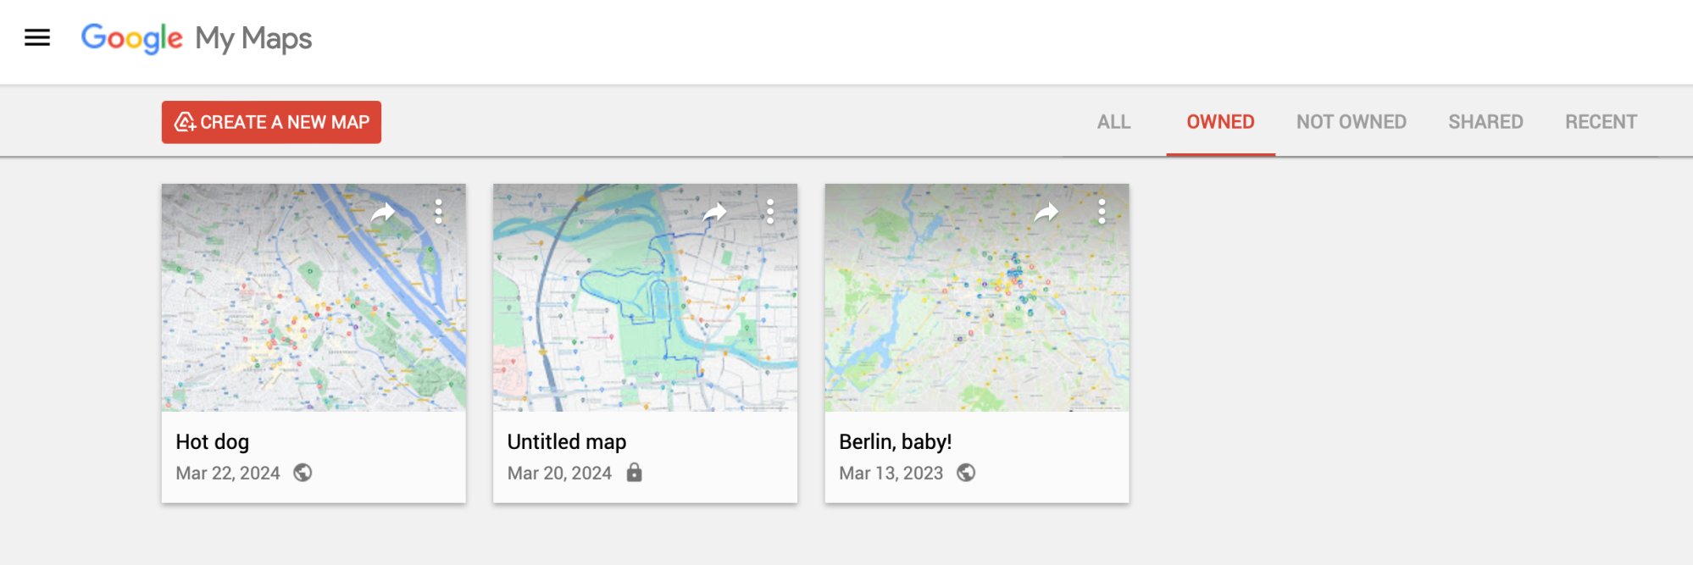Open more options for Hot dog map
This screenshot has width=1693, height=565.
click(x=438, y=211)
